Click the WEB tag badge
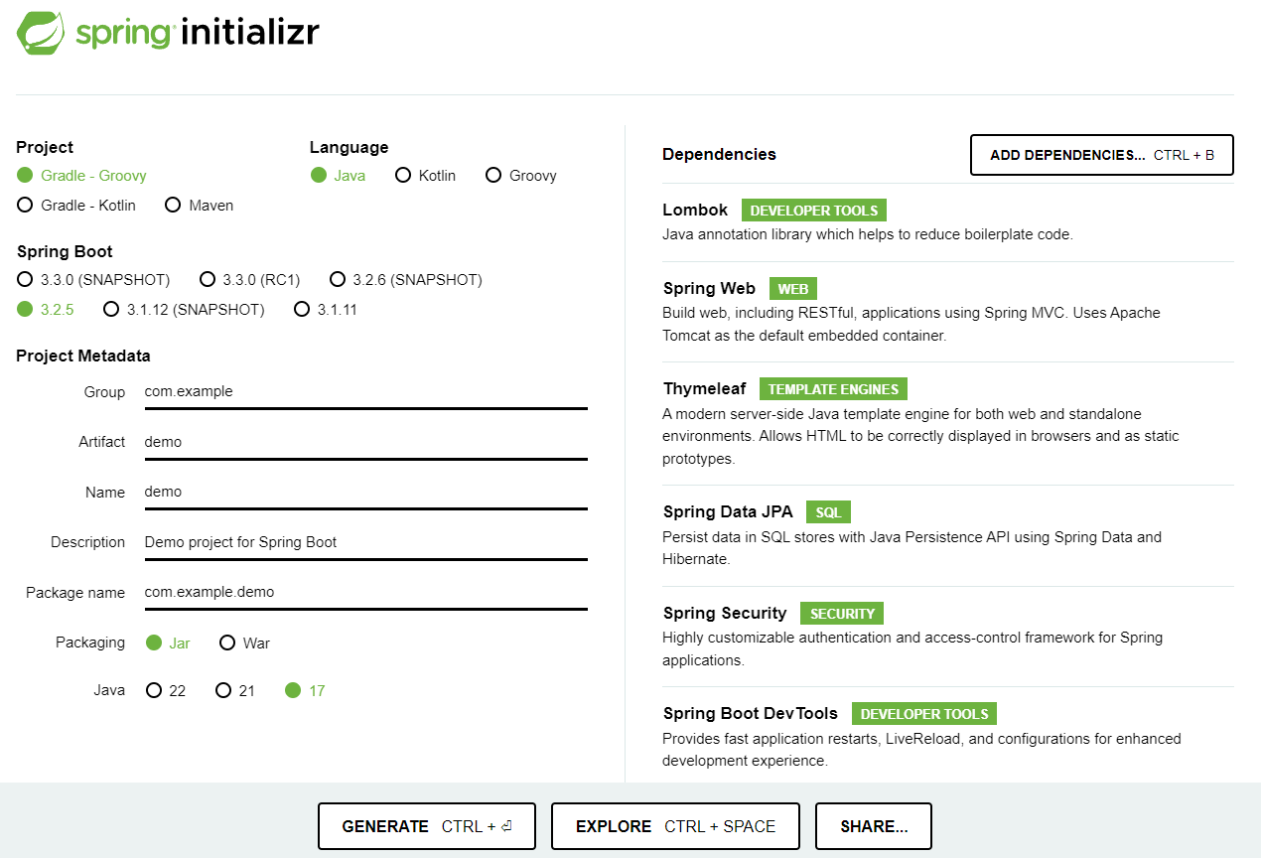 pyautogui.click(x=792, y=289)
